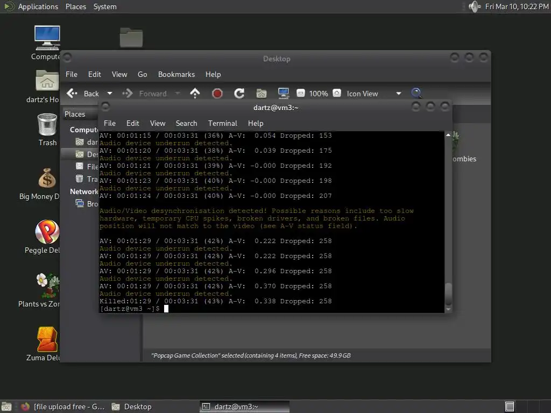Click Show Desktop icon in bottom panel
The width and height of the screenshot is (551, 413).
pyautogui.click(x=6, y=407)
